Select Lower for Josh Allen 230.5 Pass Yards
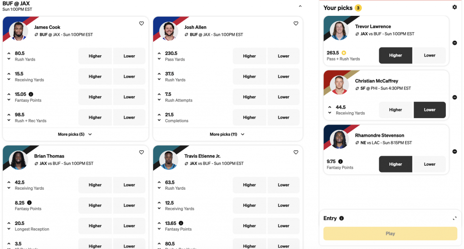 click(284, 56)
